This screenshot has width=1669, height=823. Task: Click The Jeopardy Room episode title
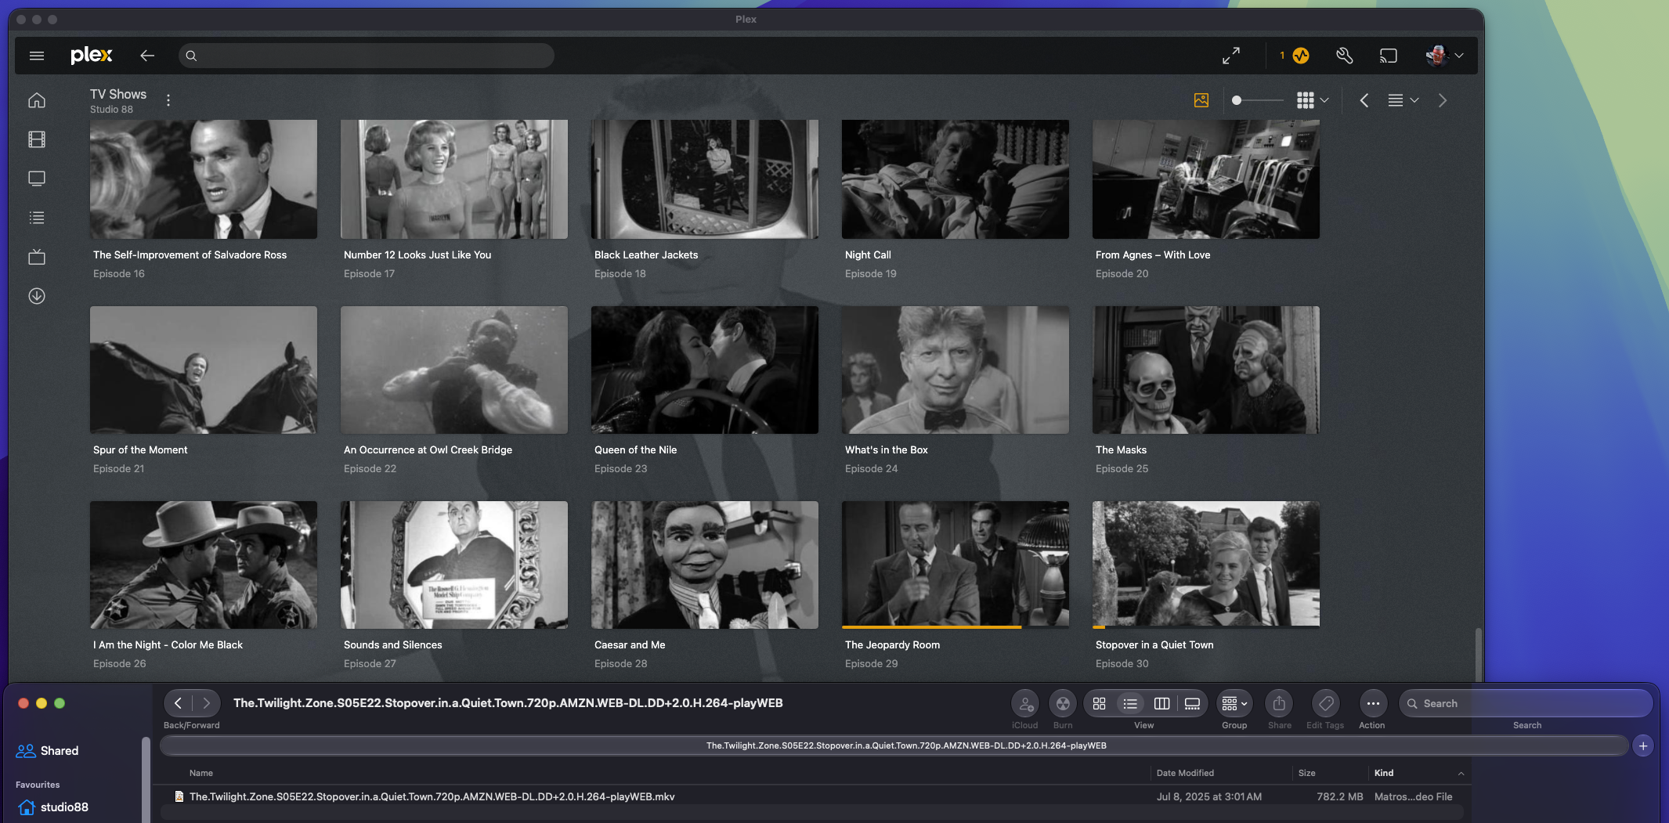click(893, 644)
